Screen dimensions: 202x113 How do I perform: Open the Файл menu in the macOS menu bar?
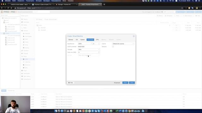14,1
